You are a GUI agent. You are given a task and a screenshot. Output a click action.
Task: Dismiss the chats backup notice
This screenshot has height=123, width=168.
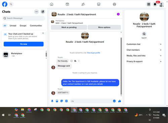coord(43,33)
